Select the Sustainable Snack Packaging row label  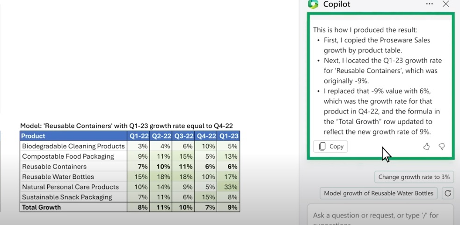point(67,197)
